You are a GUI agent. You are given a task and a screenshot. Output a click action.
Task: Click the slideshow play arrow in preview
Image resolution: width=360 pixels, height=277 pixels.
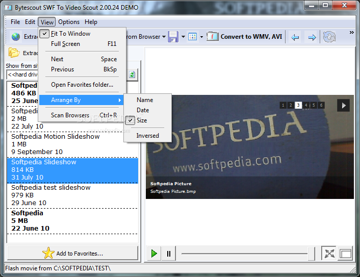(x=343, y=106)
